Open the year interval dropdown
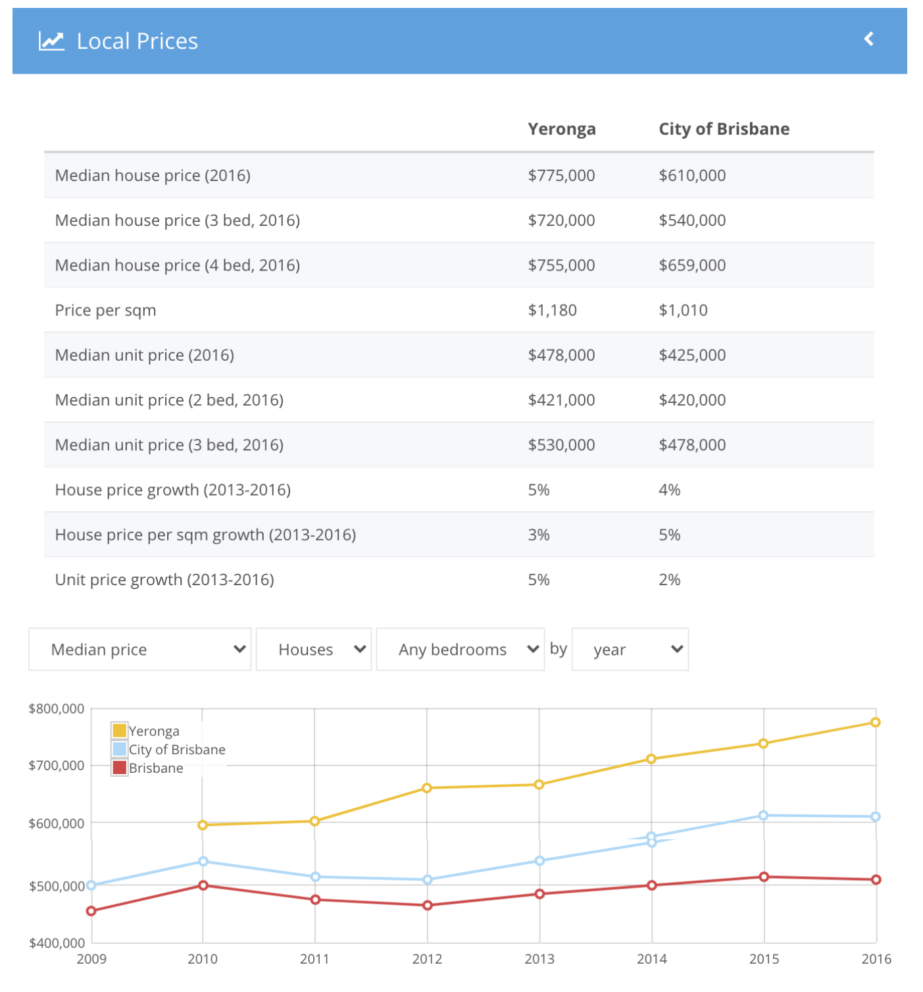The width and height of the screenshot is (923, 992). tap(630, 649)
